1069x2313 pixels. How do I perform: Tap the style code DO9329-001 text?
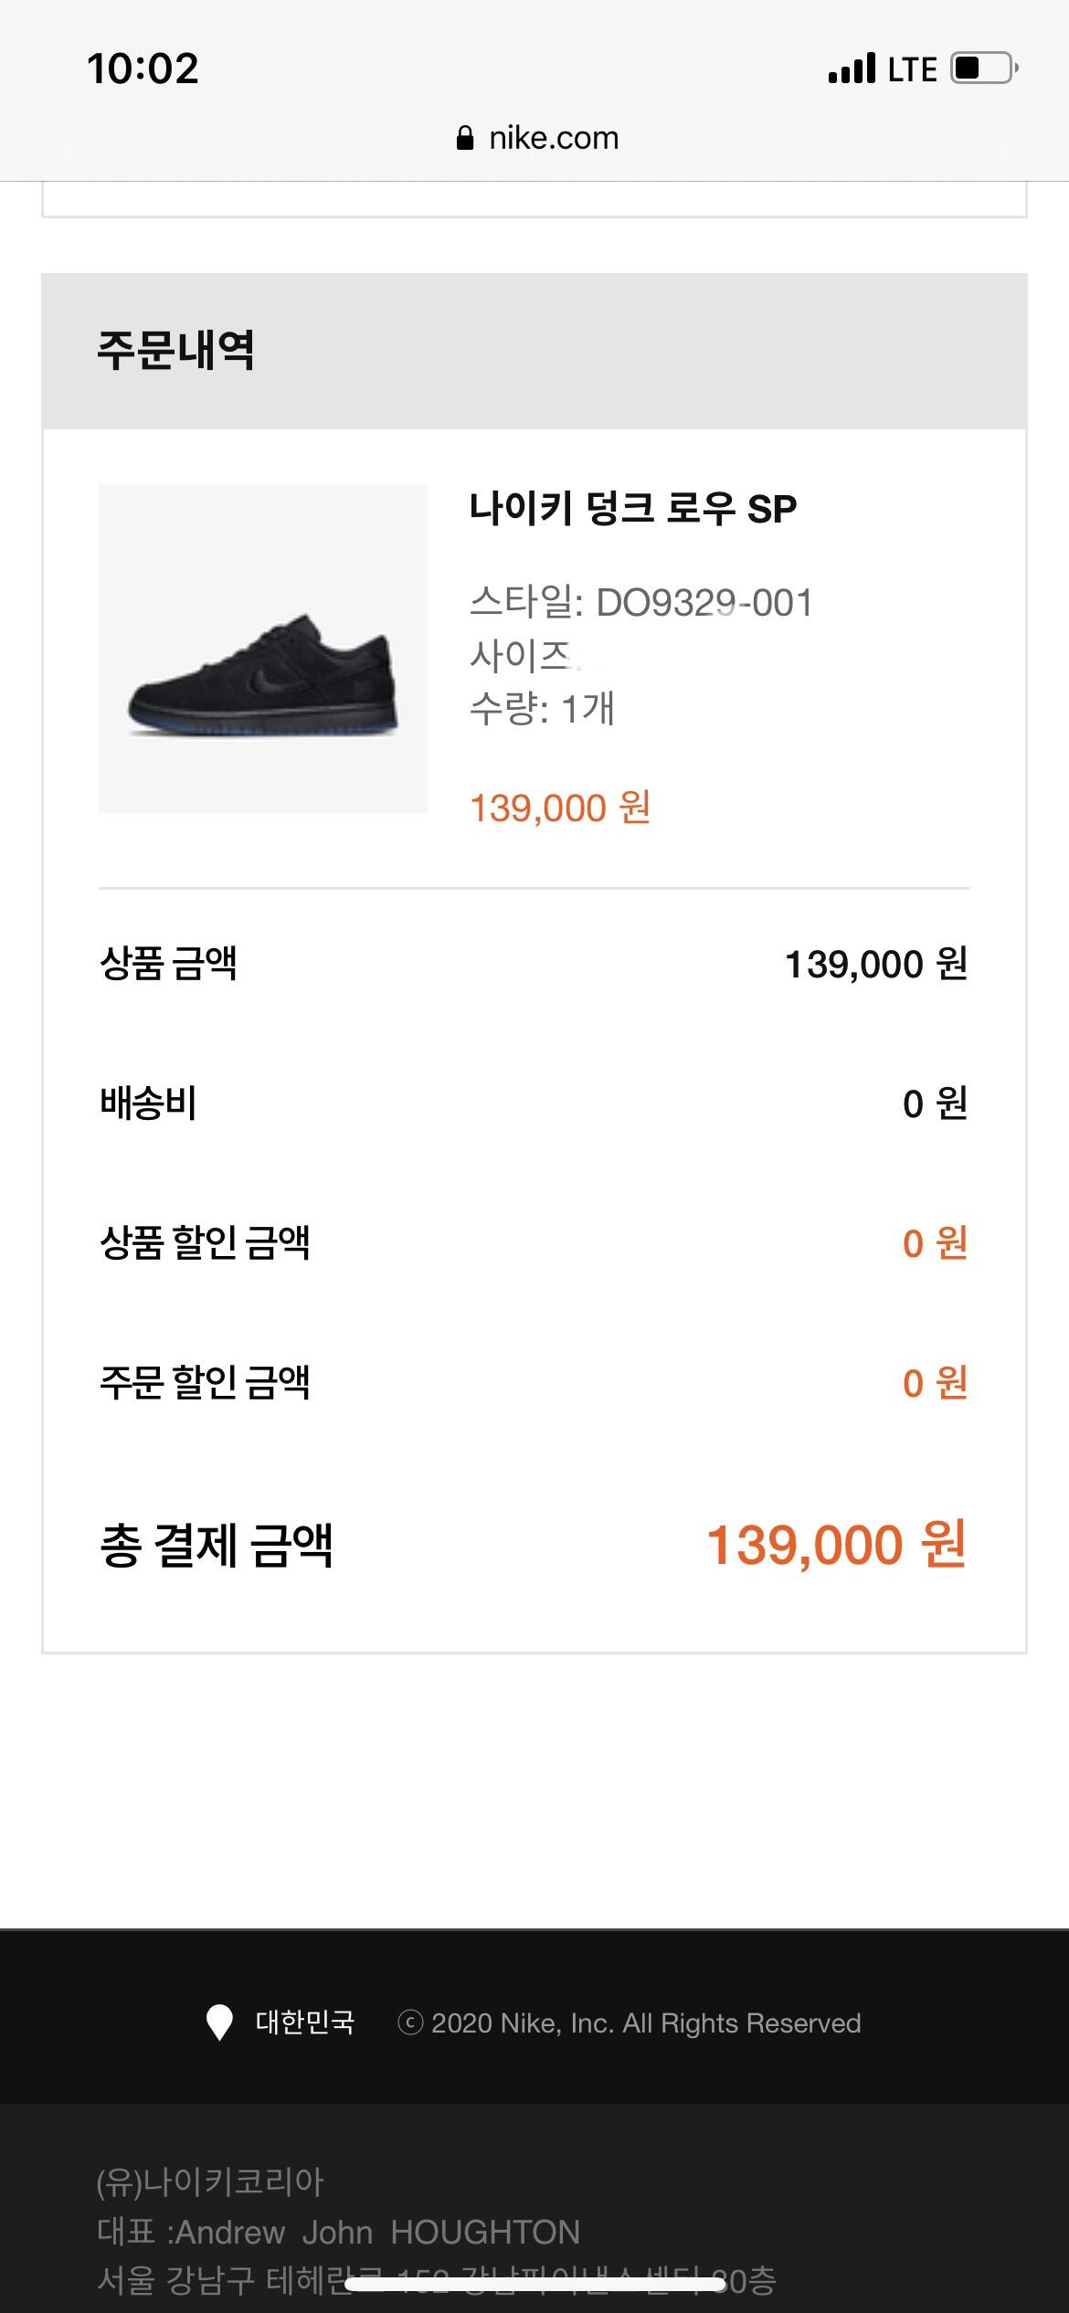click(704, 603)
